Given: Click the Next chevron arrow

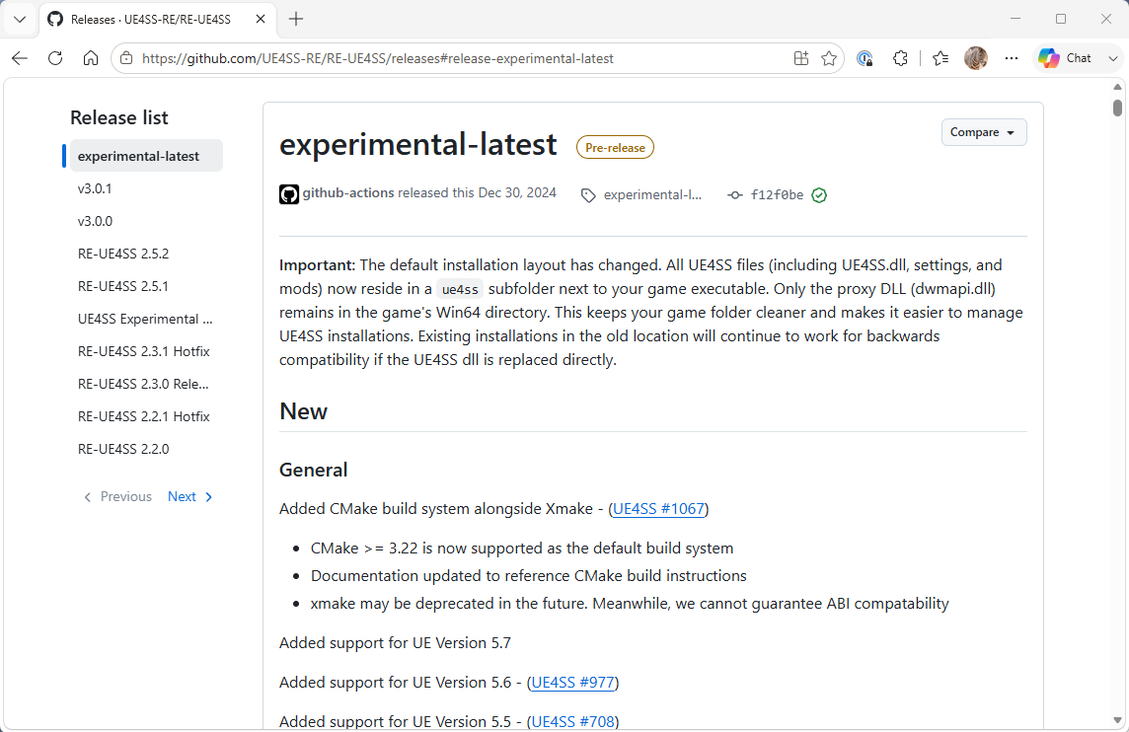Looking at the screenshot, I should [x=209, y=496].
